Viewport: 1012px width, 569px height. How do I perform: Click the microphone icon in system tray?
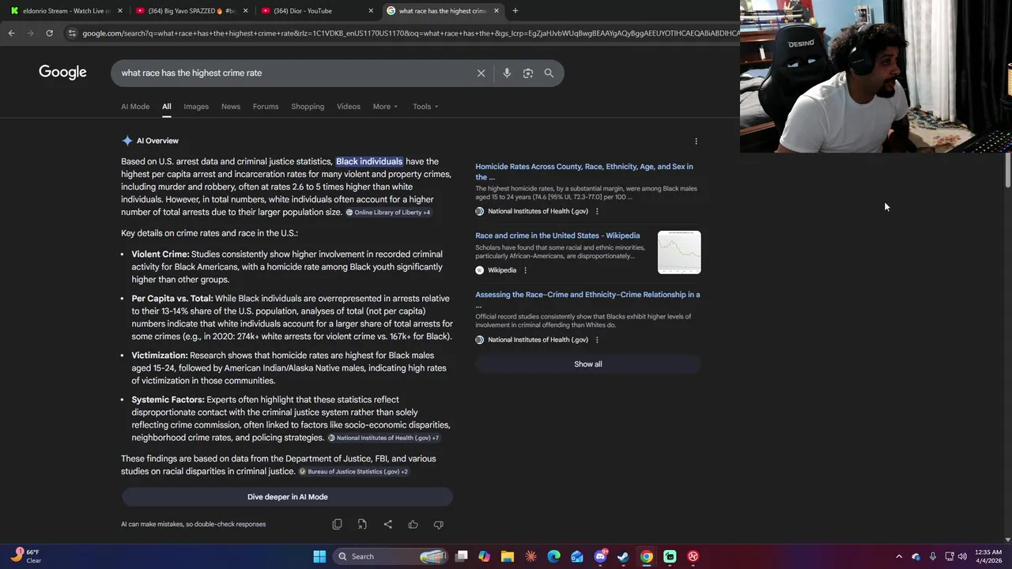tap(933, 556)
